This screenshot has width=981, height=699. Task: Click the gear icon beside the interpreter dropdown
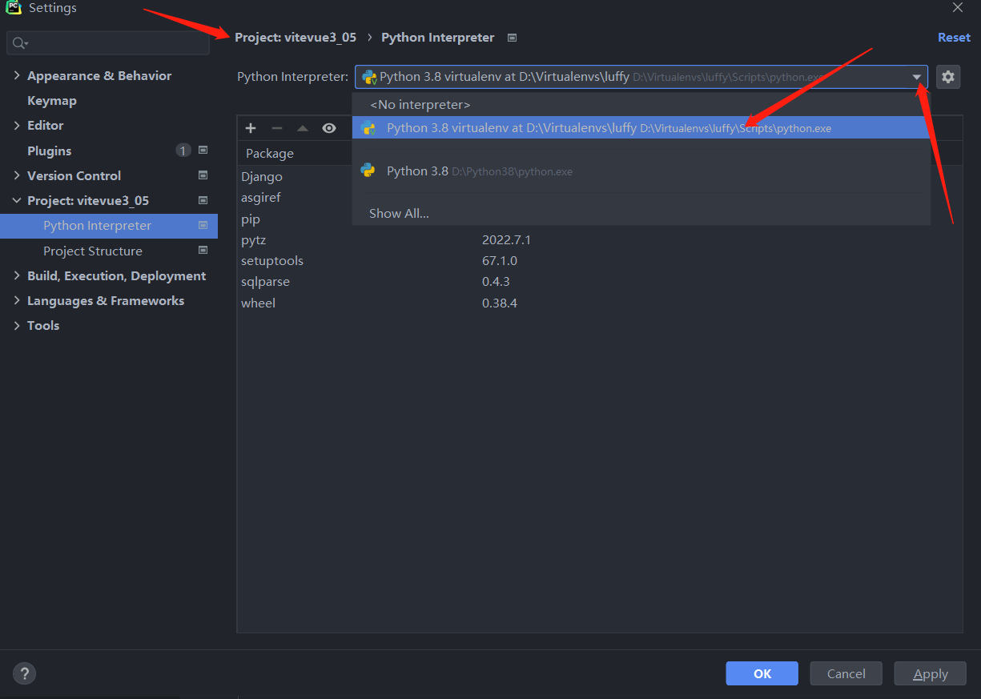click(x=948, y=77)
